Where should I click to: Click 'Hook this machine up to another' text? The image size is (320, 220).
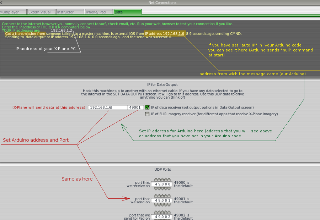pyautogui.click(x=162, y=94)
